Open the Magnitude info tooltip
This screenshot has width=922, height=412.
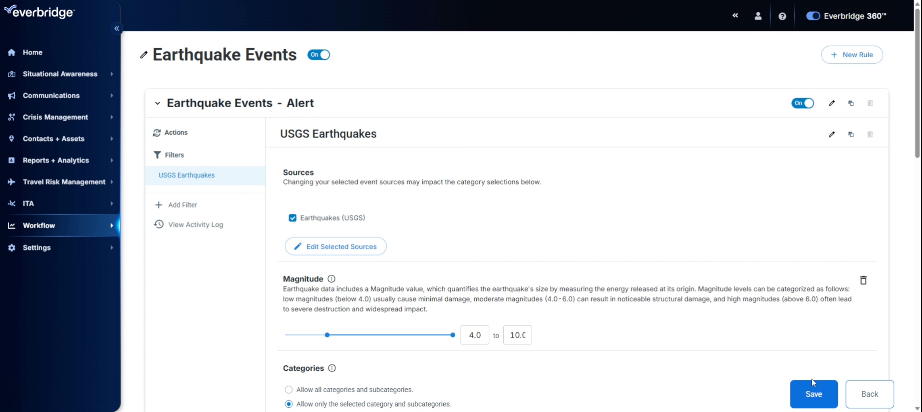pyautogui.click(x=331, y=279)
